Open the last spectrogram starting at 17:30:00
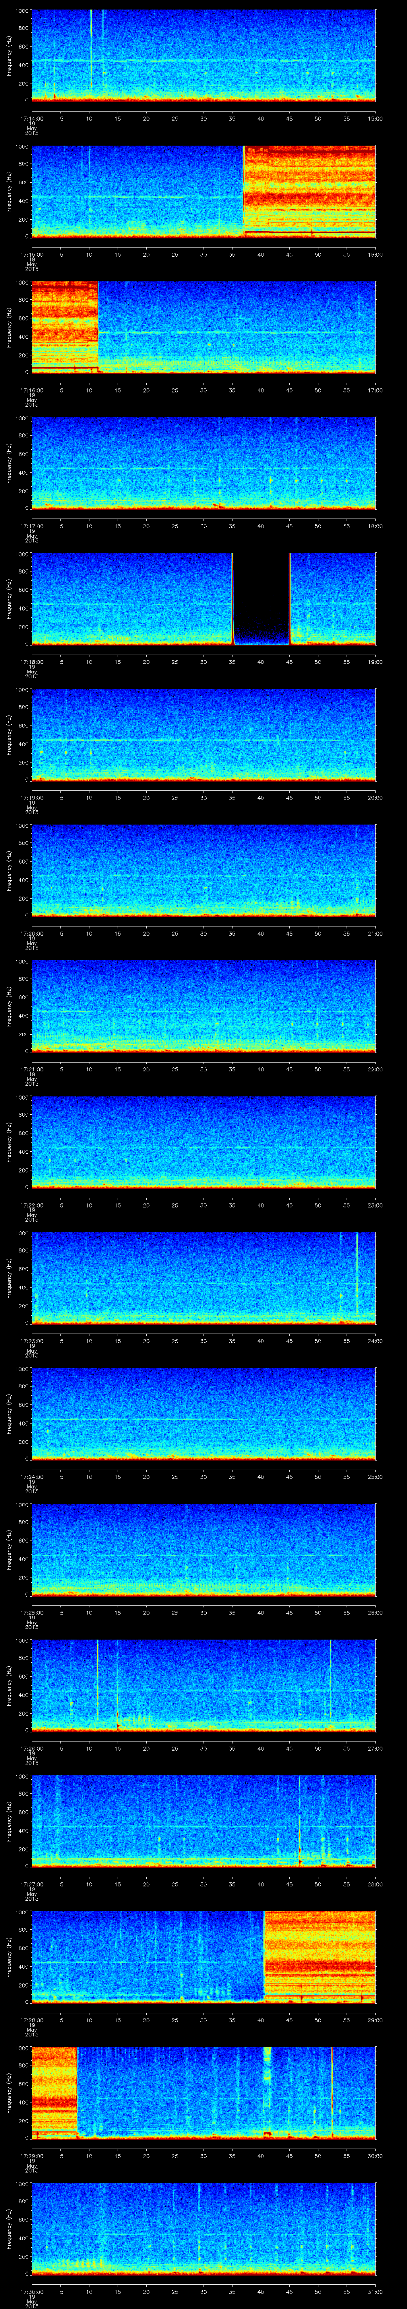 (203, 2228)
